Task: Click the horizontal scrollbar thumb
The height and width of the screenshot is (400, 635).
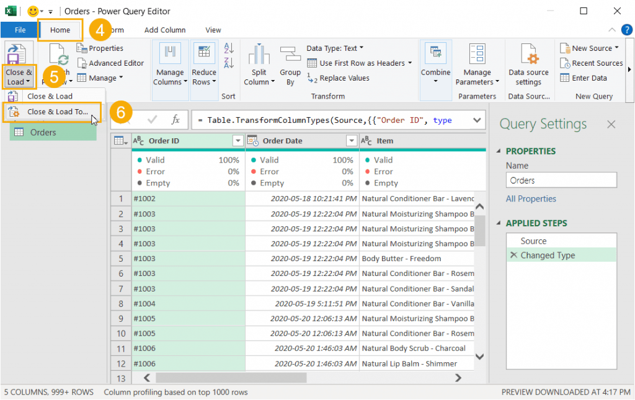Action: coord(231,378)
